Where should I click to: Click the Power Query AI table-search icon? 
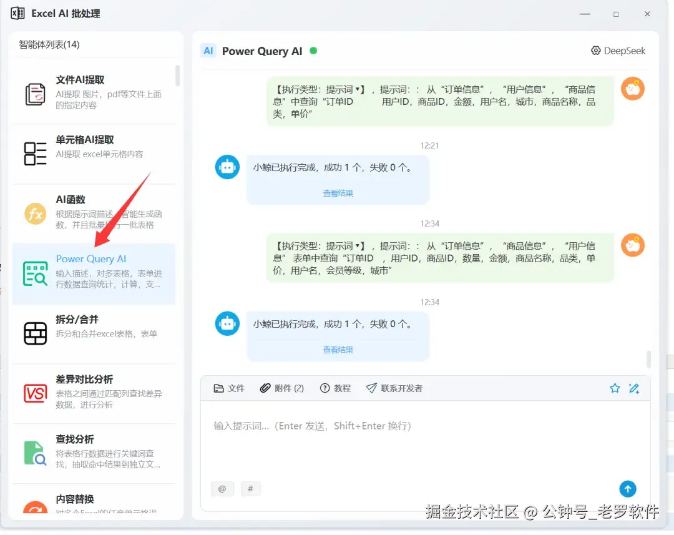pyautogui.click(x=35, y=273)
